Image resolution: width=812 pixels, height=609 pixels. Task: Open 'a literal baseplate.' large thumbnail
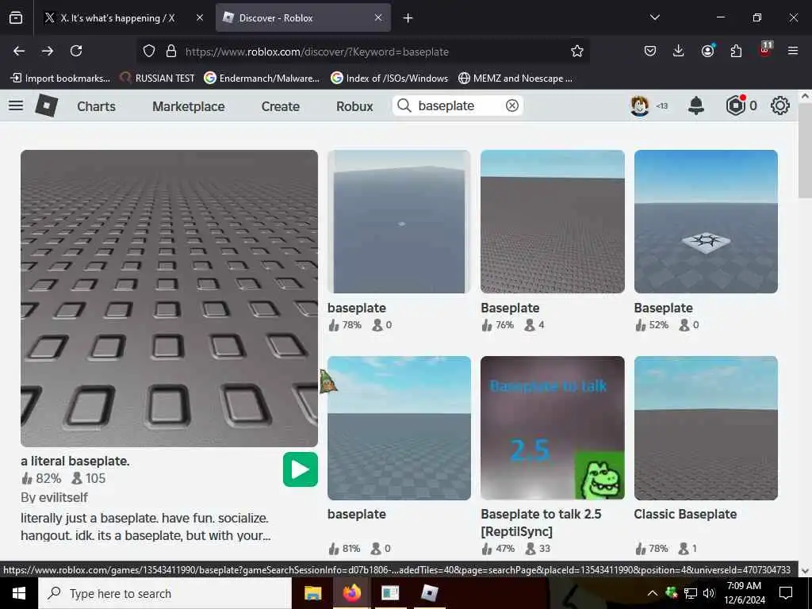coord(170,298)
